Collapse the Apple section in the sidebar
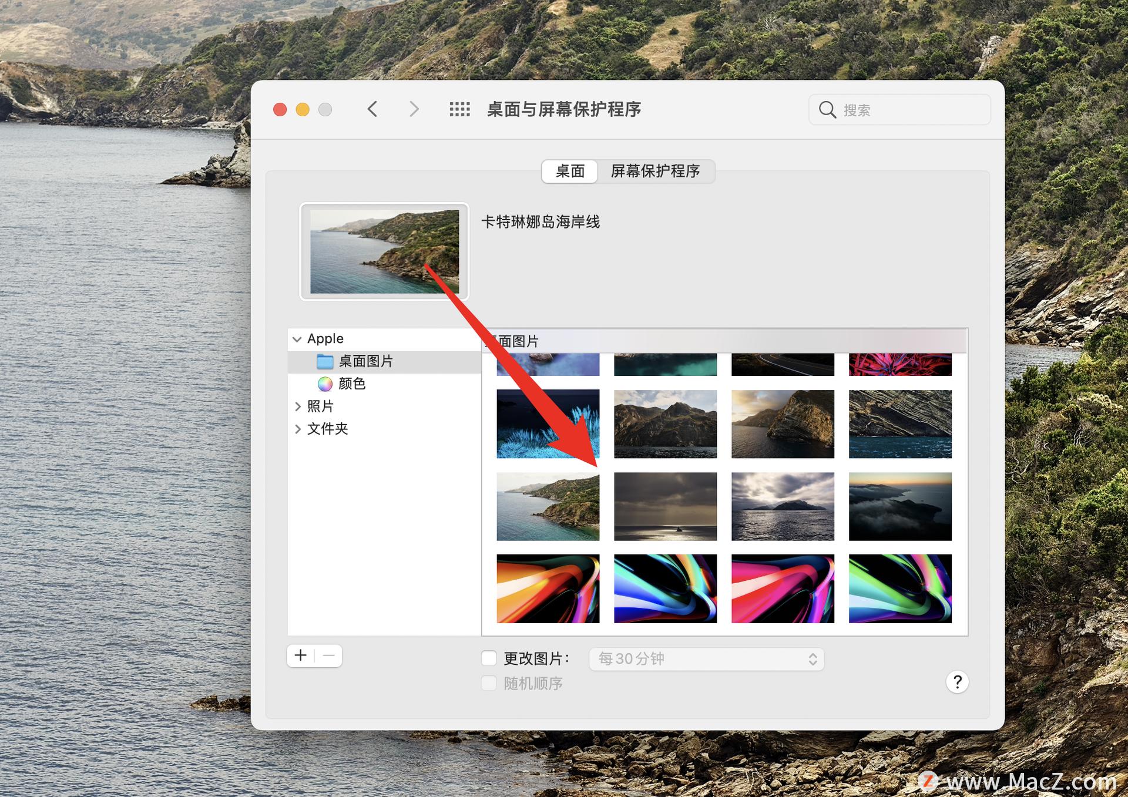Image resolution: width=1128 pixels, height=797 pixels. pyautogui.click(x=297, y=338)
